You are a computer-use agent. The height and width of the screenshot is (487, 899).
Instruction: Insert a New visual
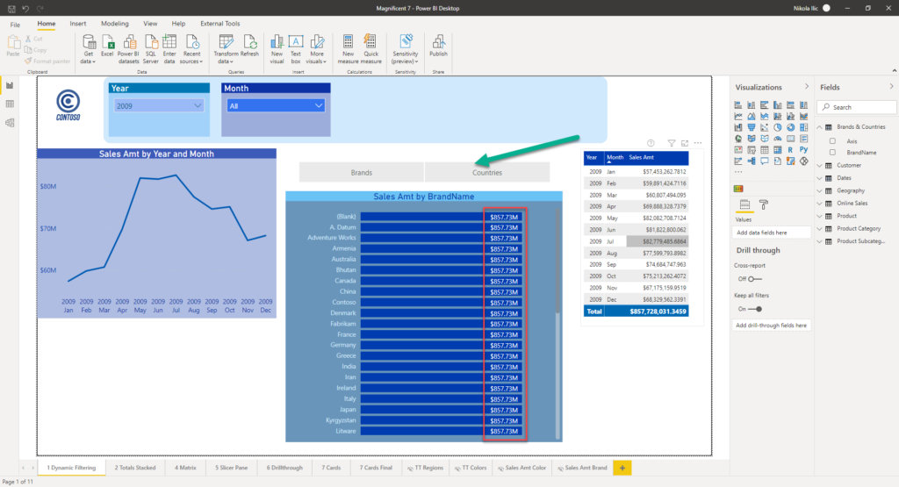pyautogui.click(x=277, y=49)
